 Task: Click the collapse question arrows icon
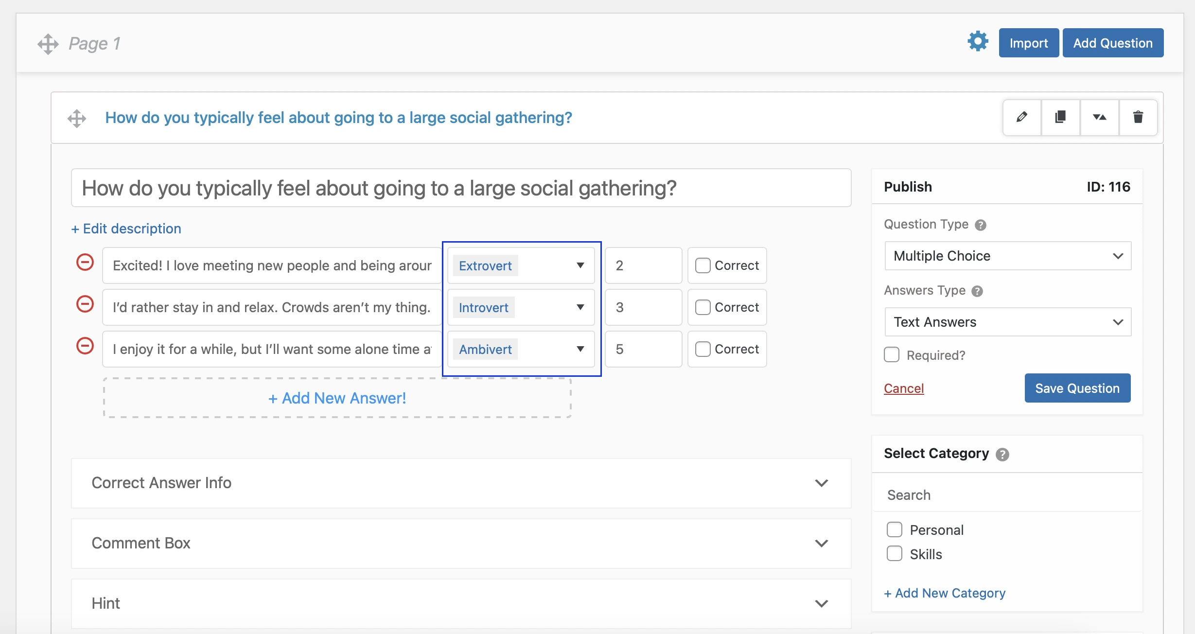[x=1099, y=117]
